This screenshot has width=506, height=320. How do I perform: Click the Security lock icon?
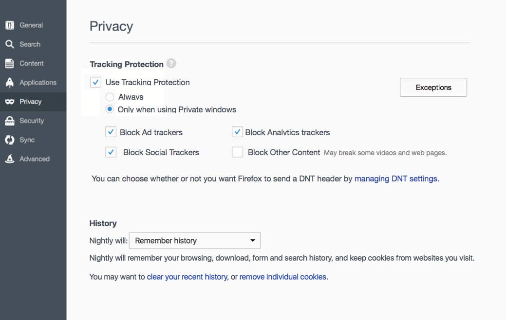(x=10, y=120)
